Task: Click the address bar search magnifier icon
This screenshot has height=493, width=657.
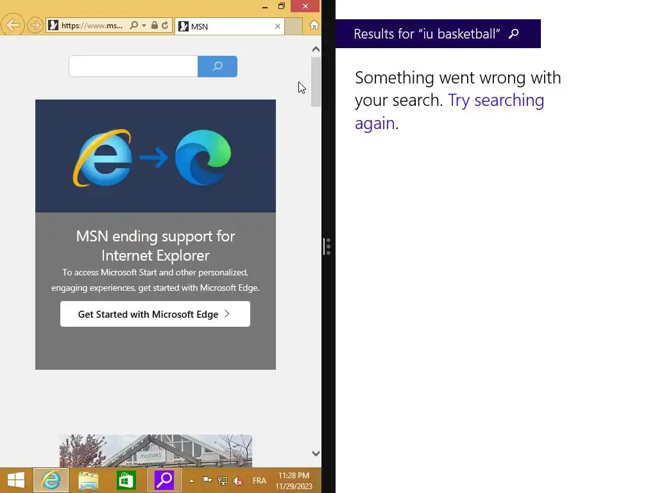Action: click(133, 26)
